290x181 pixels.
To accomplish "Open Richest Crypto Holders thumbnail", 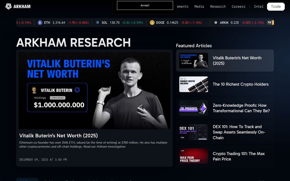I will [193, 84].
